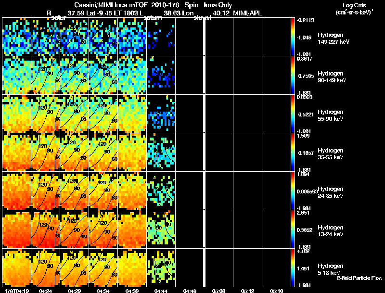Select the Hydrogen 5-13 keV color scale
385x293 pixels.
point(294,268)
